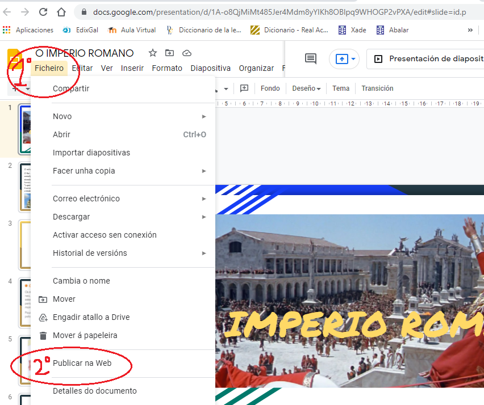Click the browser reload button
Screen dimensions: 484x405
click(x=43, y=12)
